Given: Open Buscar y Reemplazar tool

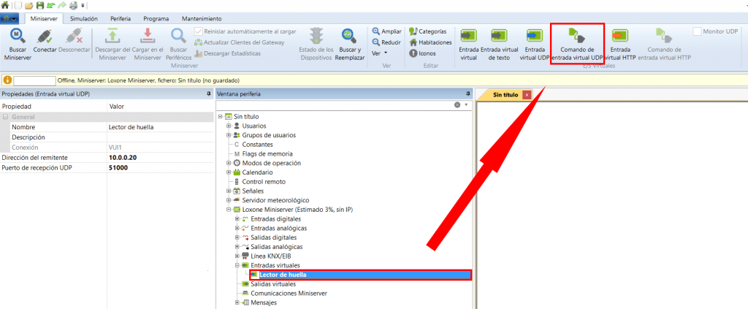Looking at the screenshot, I should 348,37.
